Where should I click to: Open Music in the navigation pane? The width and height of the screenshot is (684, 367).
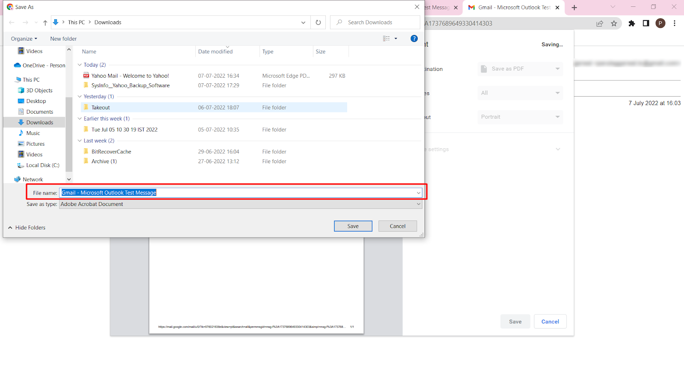(x=29, y=133)
